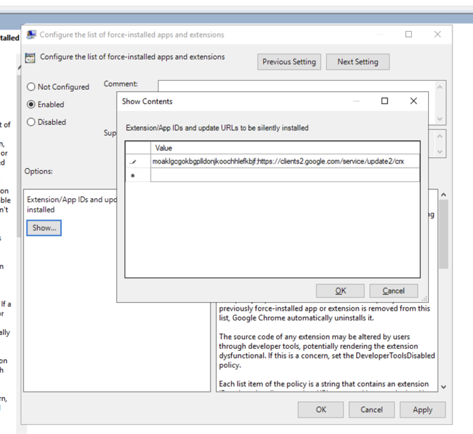Click the policy window title bar icon
The width and height of the screenshot is (473, 434).
pos(31,35)
